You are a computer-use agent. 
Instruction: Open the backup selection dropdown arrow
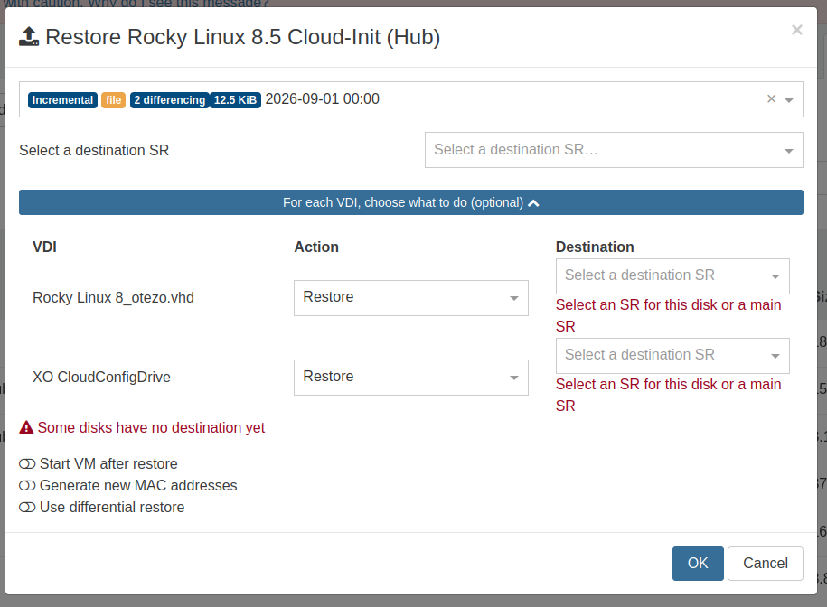(789, 99)
